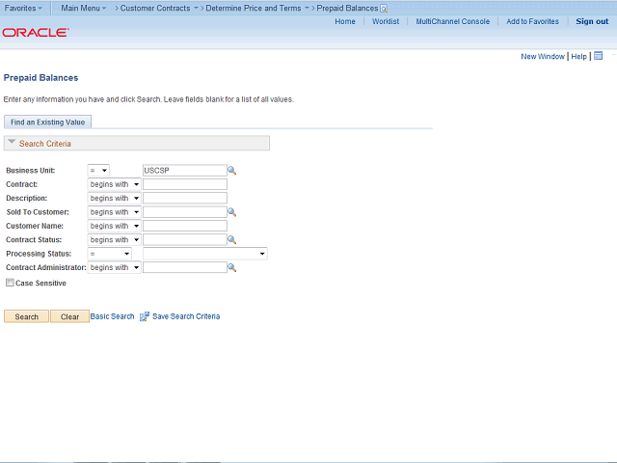Click the Description input field
This screenshot has width=617, height=463.
(185, 198)
